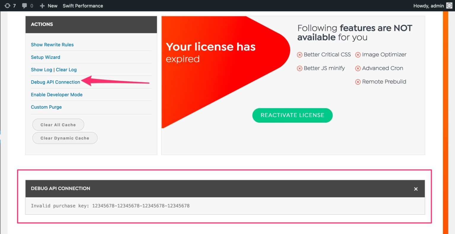Open the comments bubble icon
The height and width of the screenshot is (234, 455).
coord(25,6)
